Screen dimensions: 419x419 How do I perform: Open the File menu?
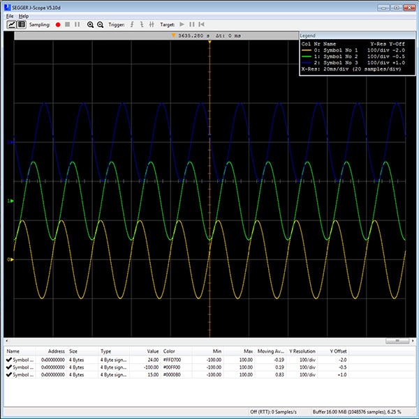(x=10, y=15)
